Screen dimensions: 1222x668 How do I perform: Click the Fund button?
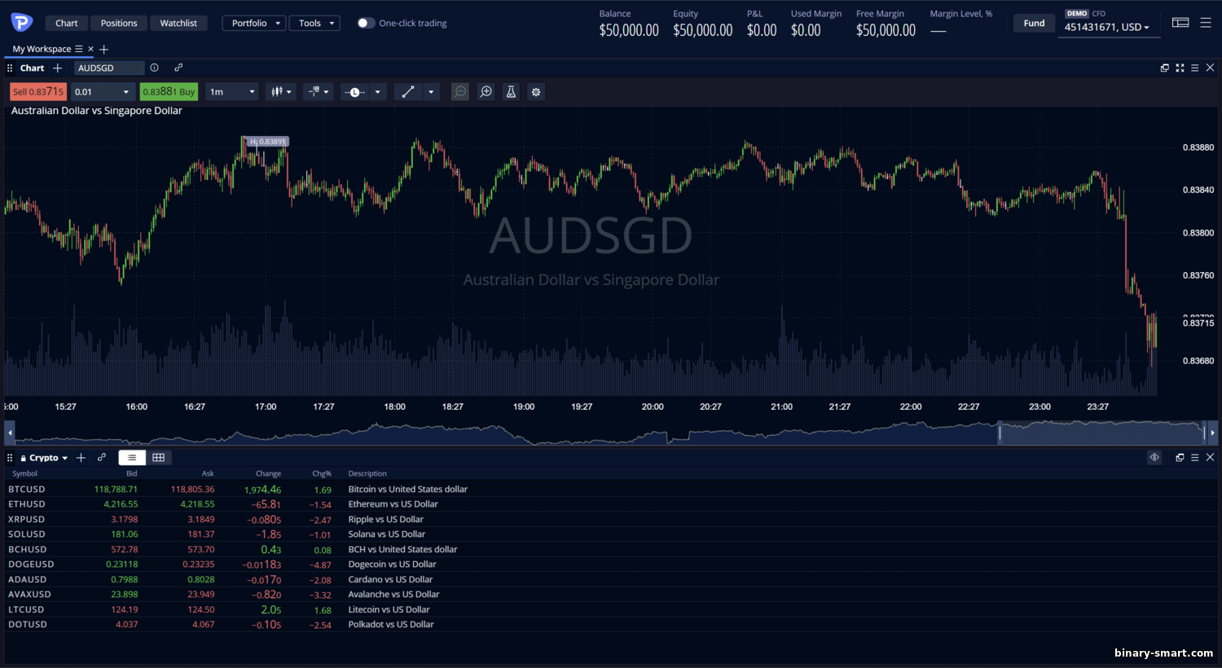pos(1034,23)
